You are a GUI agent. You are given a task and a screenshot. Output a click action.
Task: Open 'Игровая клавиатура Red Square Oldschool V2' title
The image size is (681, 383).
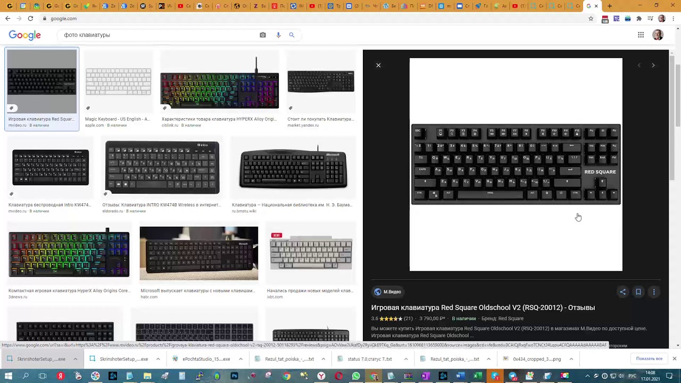click(x=483, y=307)
